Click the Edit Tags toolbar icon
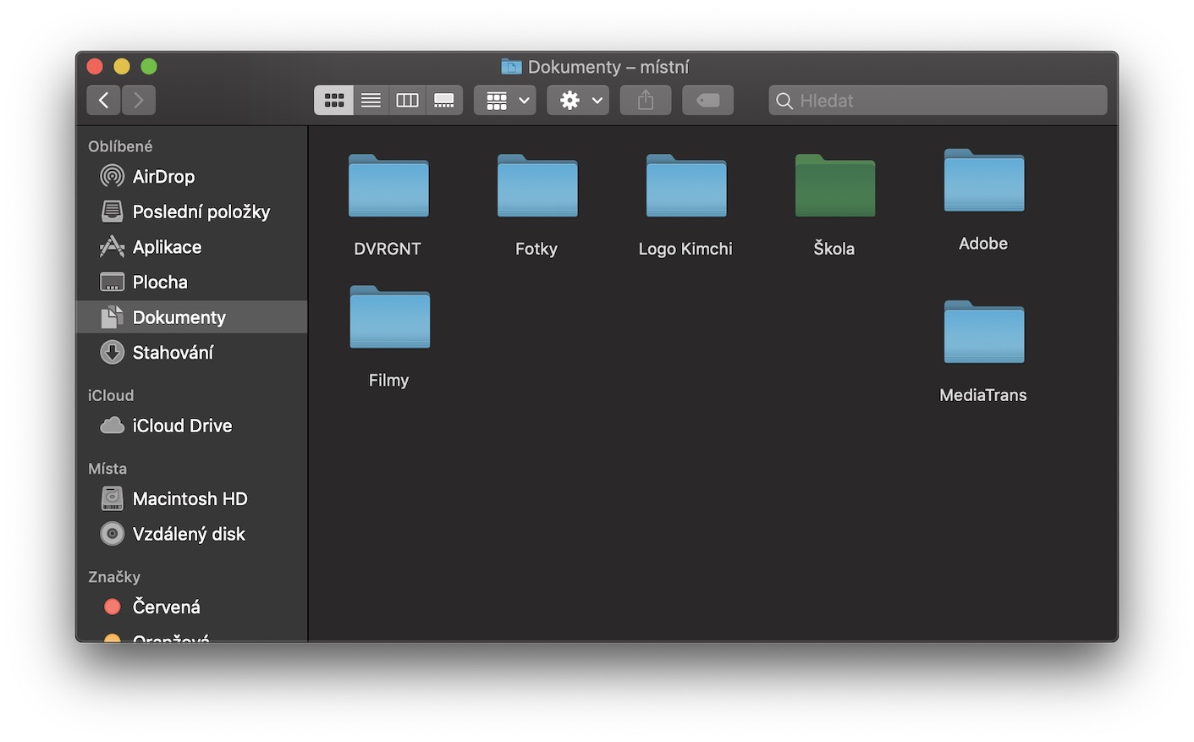 pyautogui.click(x=707, y=101)
